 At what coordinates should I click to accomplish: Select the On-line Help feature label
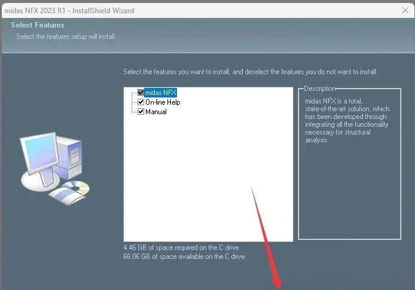tap(163, 102)
